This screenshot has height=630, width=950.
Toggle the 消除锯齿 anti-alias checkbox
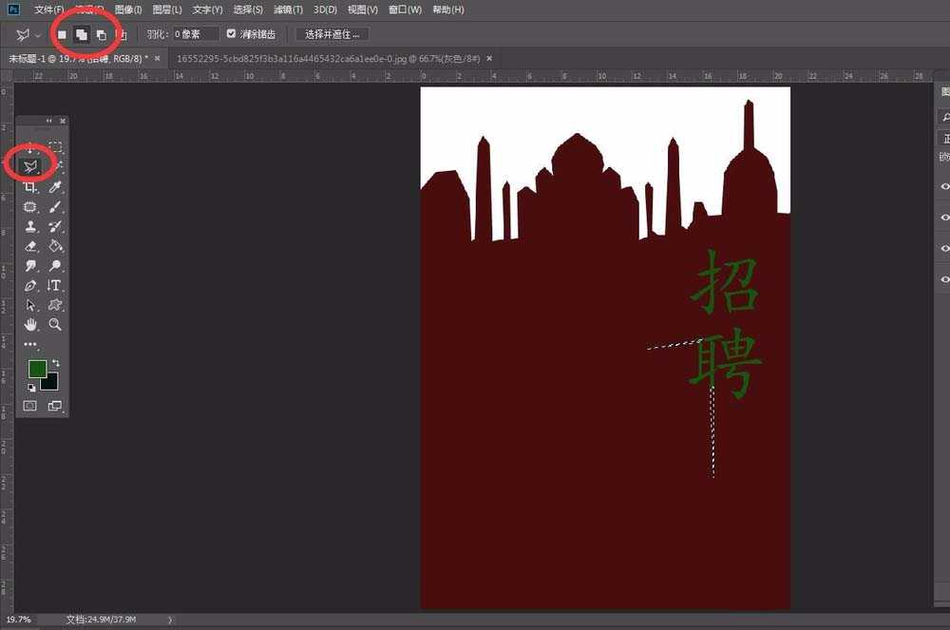232,34
